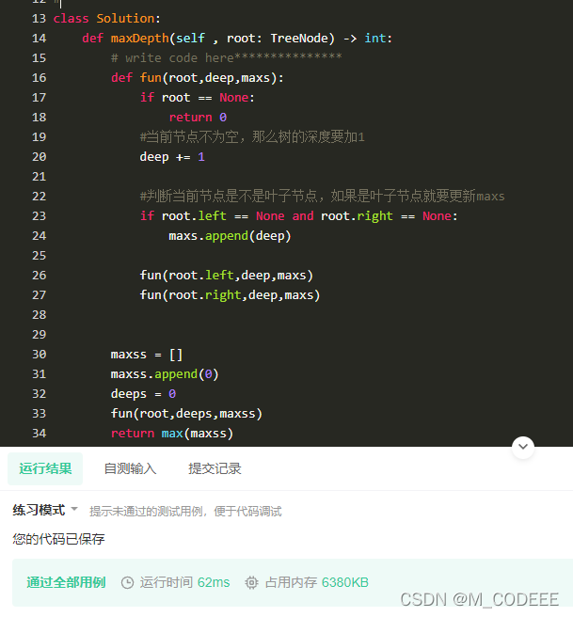Click code line maxss = []
The image size is (573, 617).
click(147, 355)
